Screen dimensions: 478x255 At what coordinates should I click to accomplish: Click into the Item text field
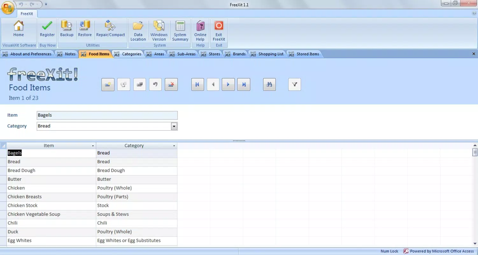(x=107, y=115)
